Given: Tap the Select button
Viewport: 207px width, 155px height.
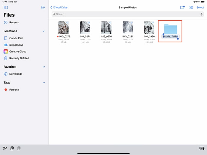Looking at the screenshot, I should (x=200, y=7).
